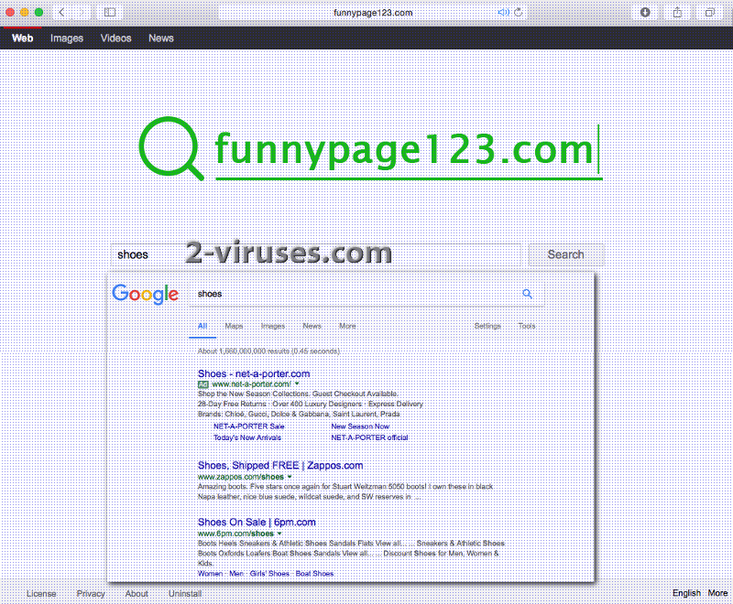Open the About footer link
The width and height of the screenshot is (733, 604).
[137, 593]
